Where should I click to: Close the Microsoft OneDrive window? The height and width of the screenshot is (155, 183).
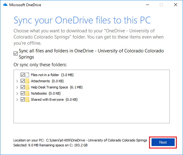tap(176, 5)
